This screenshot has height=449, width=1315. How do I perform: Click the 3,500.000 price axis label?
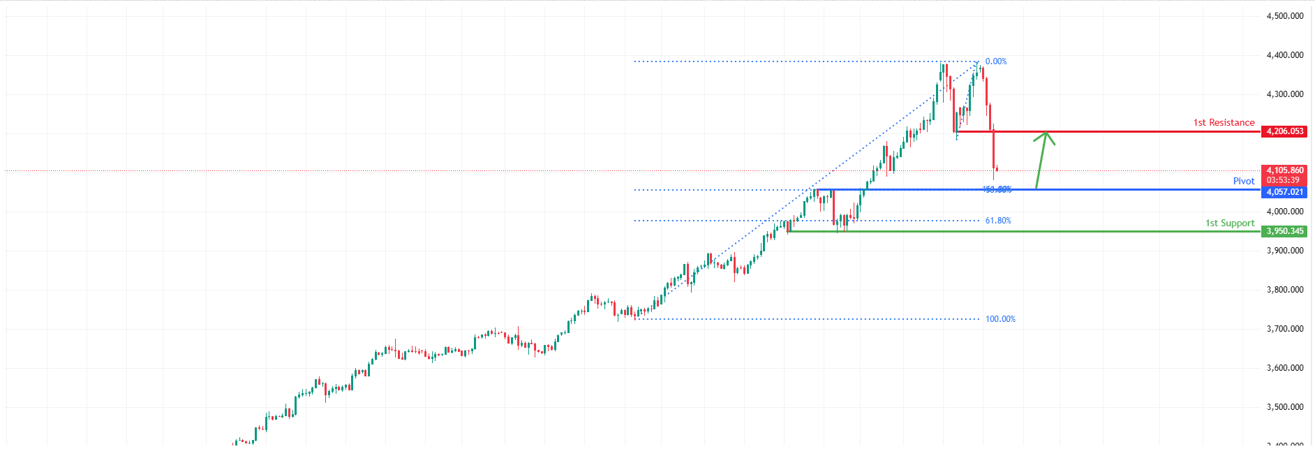coord(1284,407)
